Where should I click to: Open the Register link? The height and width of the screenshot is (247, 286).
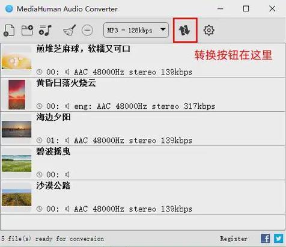point(234,239)
